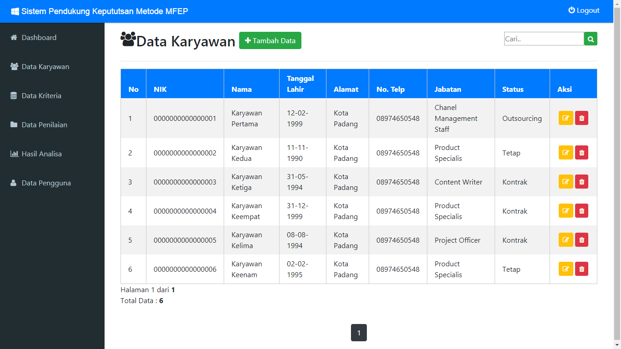The height and width of the screenshot is (349, 621).
Task: Click the Data Pengguna user icon
Action: click(x=14, y=183)
